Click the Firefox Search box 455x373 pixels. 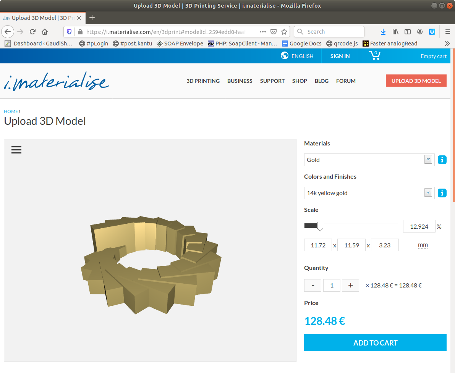[329, 32]
